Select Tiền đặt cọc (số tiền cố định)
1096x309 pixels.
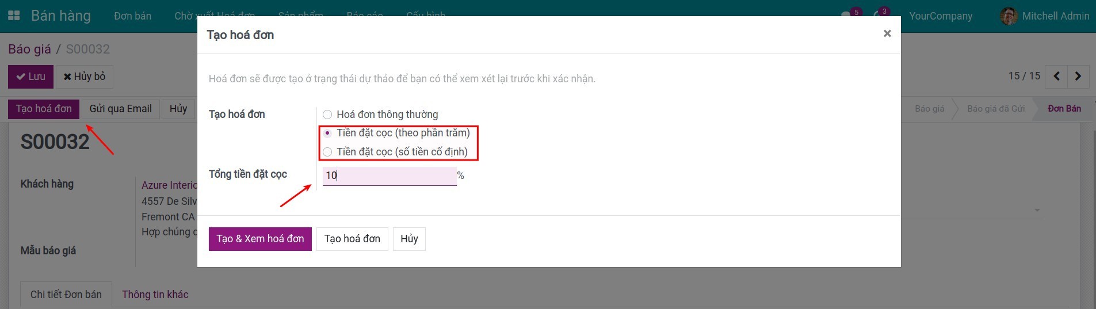[327, 152]
